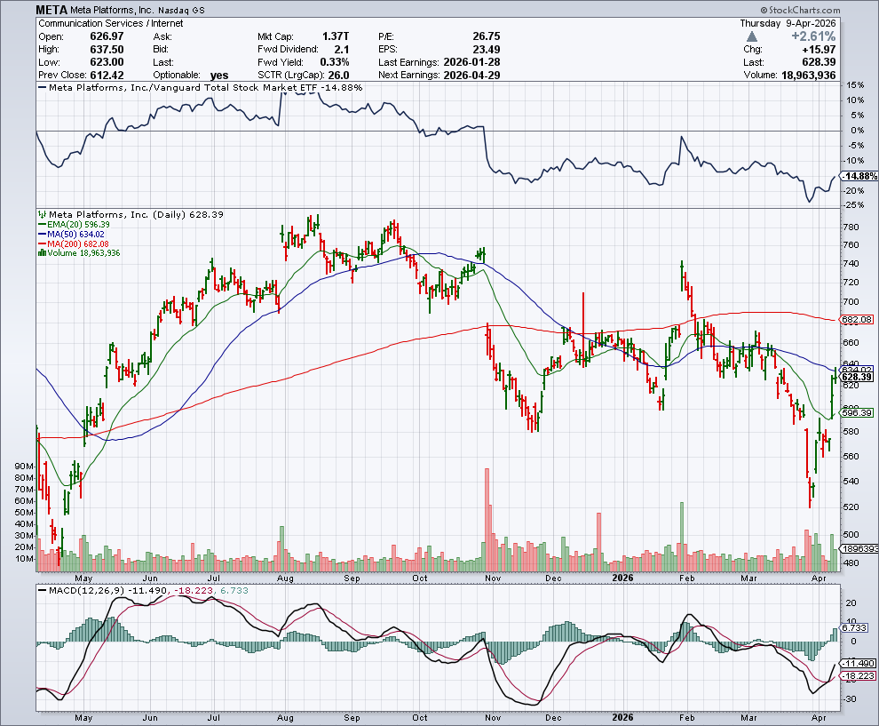Click the Meta/Vanguard Total Stock Market ETF legend
The image size is (879, 726).
[200, 87]
